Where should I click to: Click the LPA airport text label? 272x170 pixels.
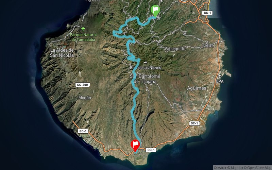220,81
